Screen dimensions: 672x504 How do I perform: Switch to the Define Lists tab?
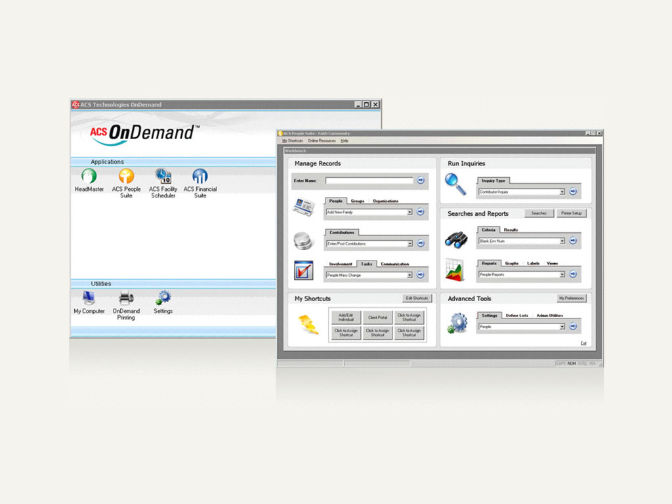pyautogui.click(x=517, y=316)
